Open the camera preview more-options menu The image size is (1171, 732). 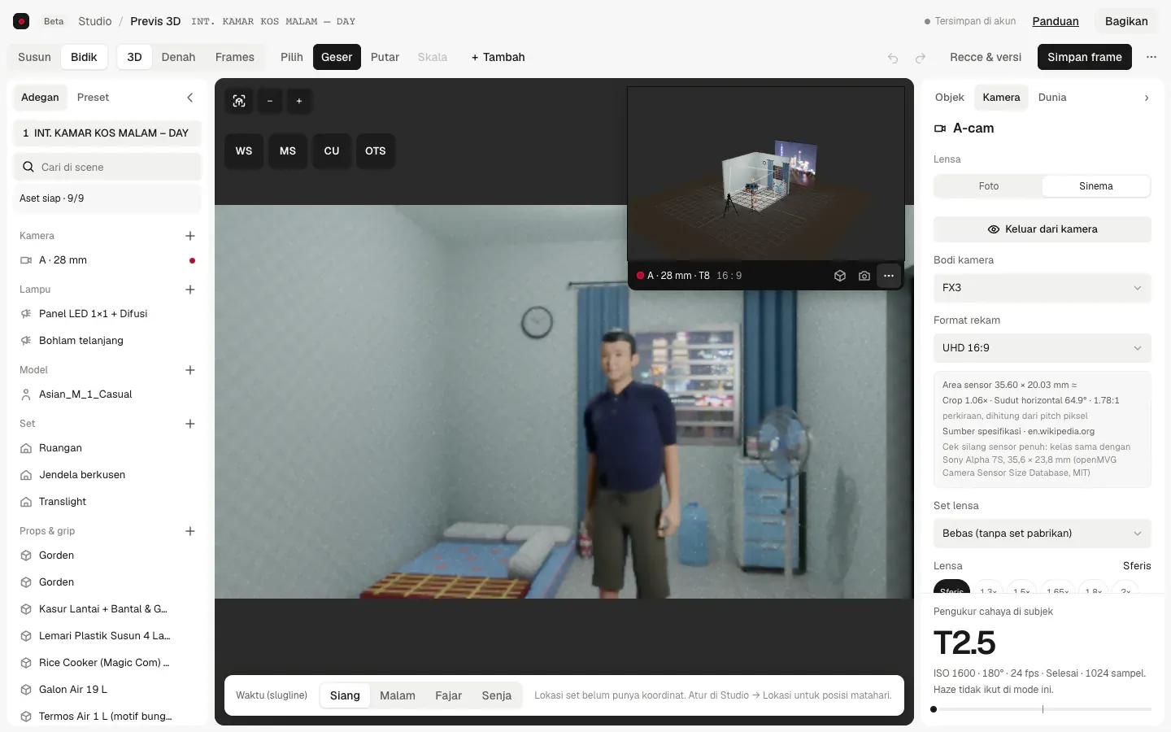pos(889,276)
